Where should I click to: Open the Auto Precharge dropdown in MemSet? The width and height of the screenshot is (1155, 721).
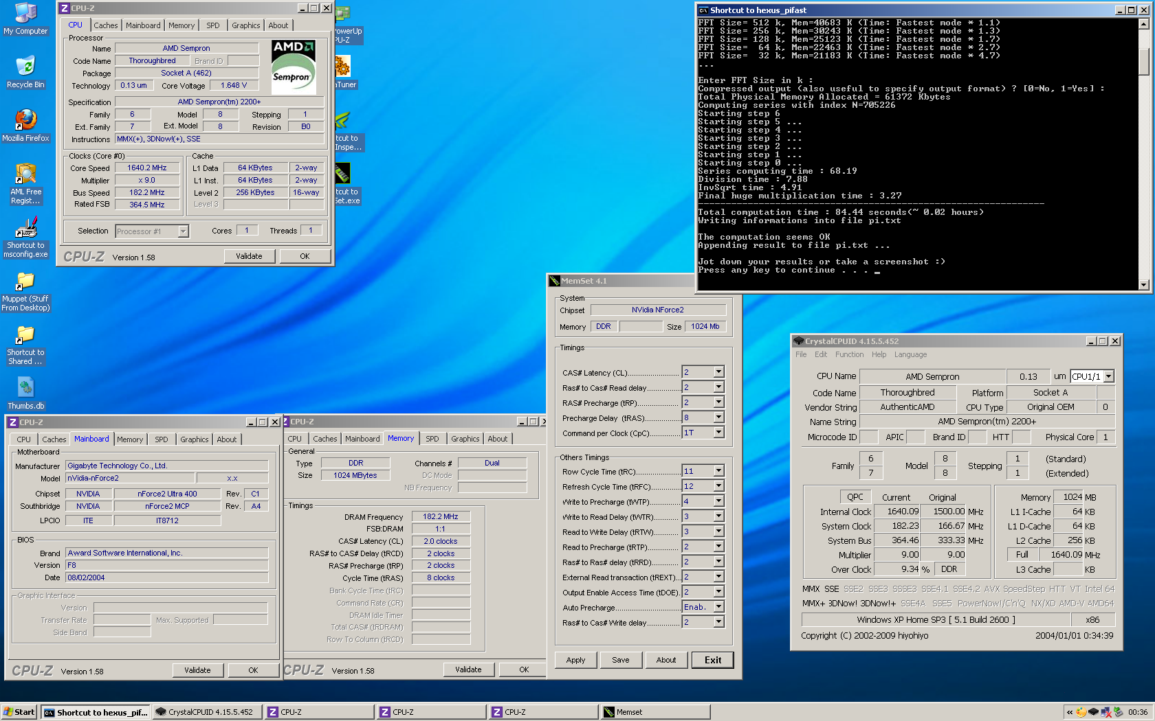[x=718, y=607]
